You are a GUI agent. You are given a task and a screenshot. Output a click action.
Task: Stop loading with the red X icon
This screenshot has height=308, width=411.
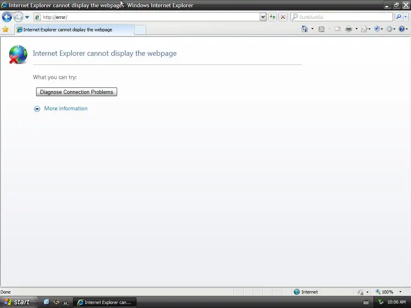point(283,17)
